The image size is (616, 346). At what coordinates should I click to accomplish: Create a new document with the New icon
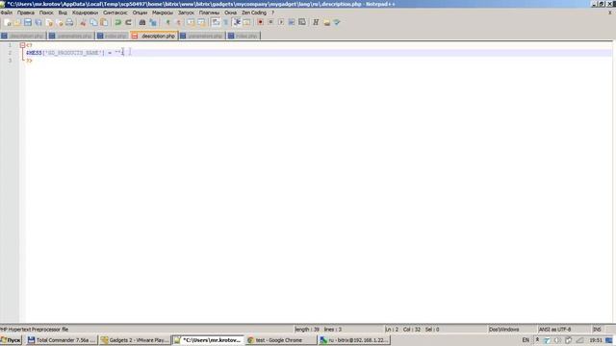click(7, 23)
